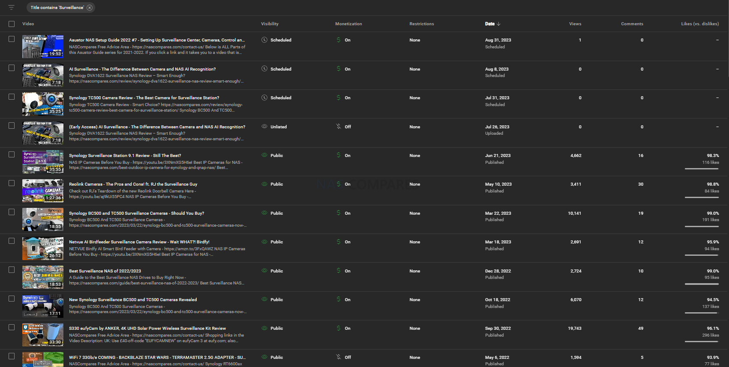Open title link New Synology Surveillance BC500 and TC500
The image size is (729, 367).
(x=133, y=300)
